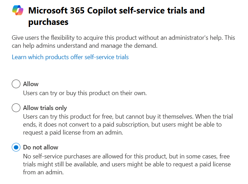This screenshot has height=184, width=248.
Task: Select the Do not allow radio button
Action: (16, 147)
